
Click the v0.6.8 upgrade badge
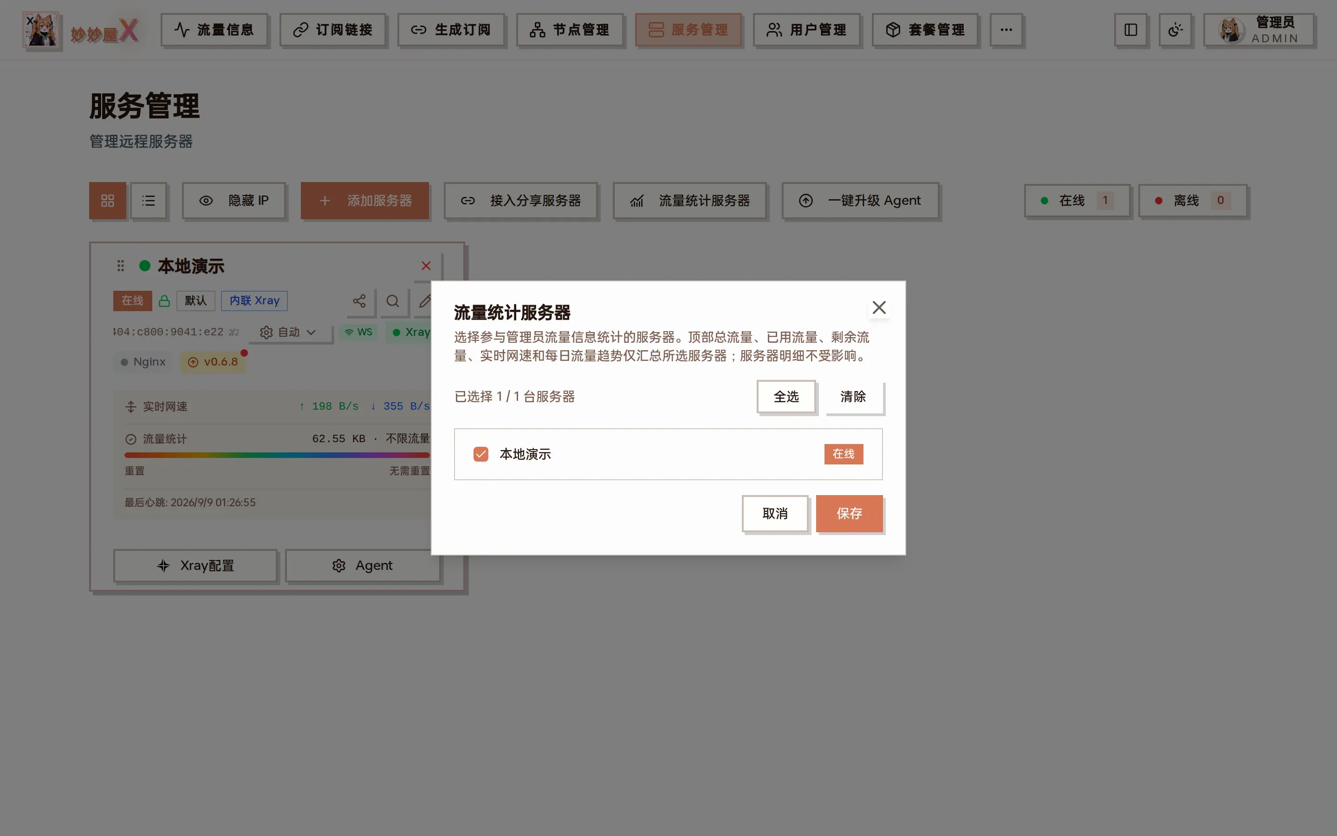pos(213,362)
